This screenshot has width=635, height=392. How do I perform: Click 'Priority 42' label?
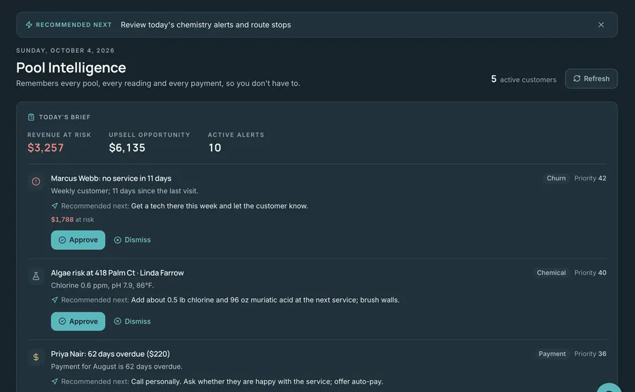pyautogui.click(x=590, y=178)
